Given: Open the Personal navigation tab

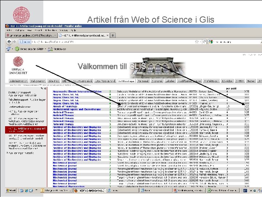Looking at the screenshot, I should (143, 81).
